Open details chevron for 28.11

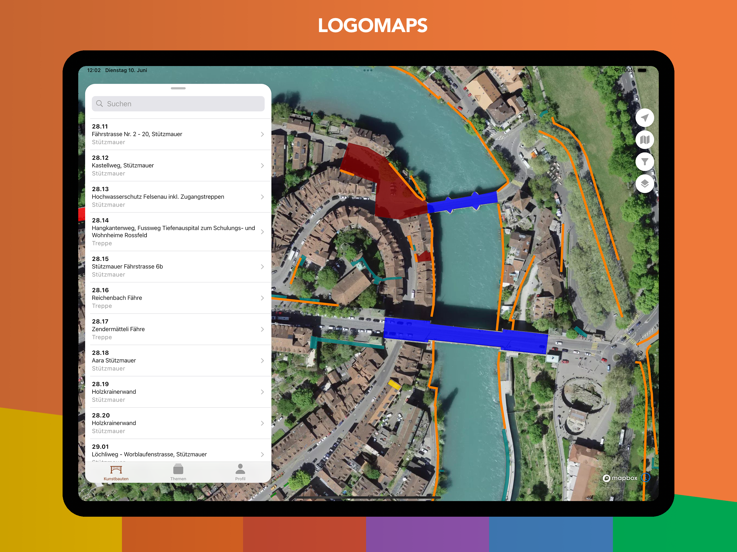pyautogui.click(x=262, y=134)
